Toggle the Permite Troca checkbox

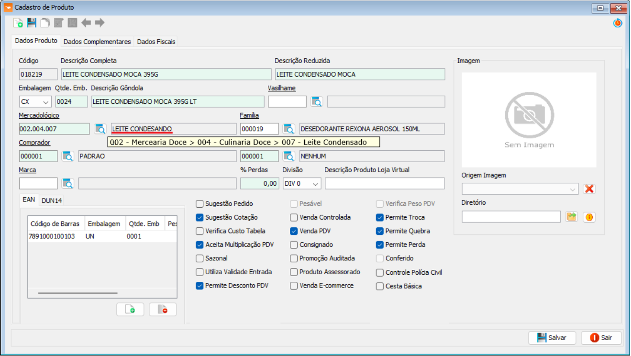pos(380,217)
